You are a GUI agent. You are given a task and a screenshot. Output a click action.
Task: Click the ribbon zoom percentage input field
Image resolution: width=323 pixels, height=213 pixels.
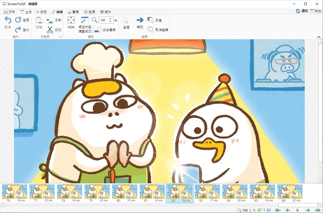(103, 20)
